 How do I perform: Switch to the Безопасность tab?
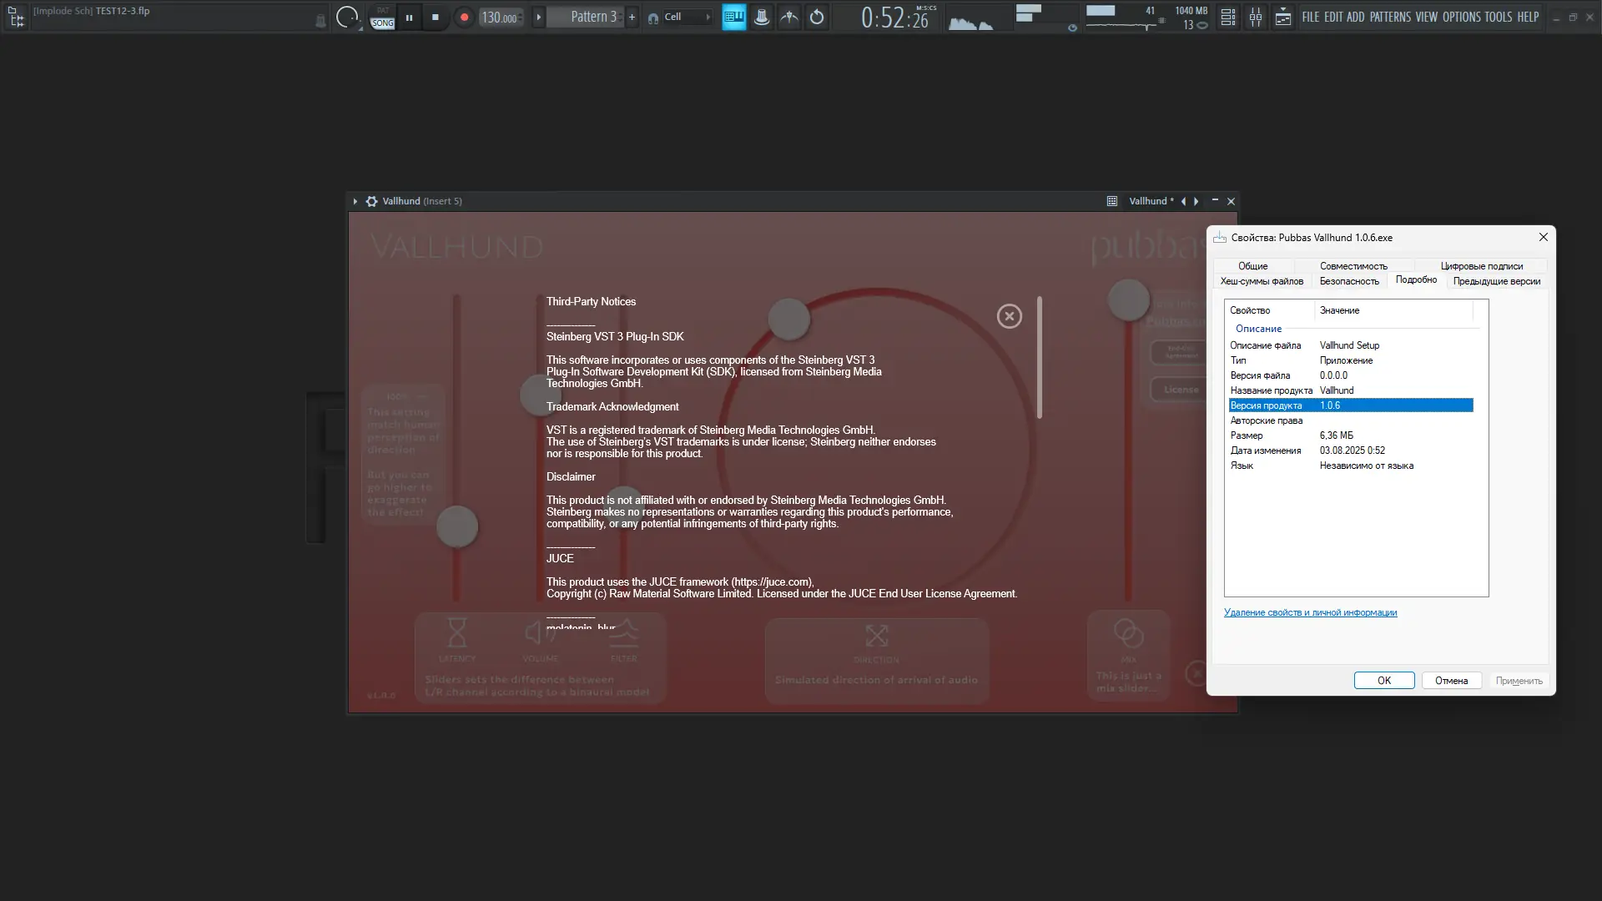pos(1348,281)
